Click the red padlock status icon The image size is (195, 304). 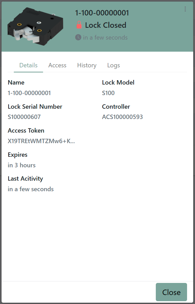click(x=79, y=25)
